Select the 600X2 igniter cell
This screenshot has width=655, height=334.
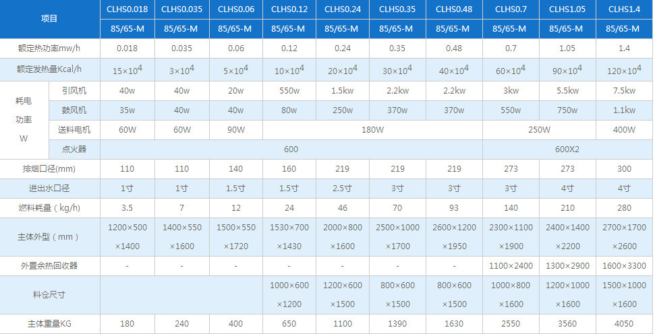click(567, 149)
